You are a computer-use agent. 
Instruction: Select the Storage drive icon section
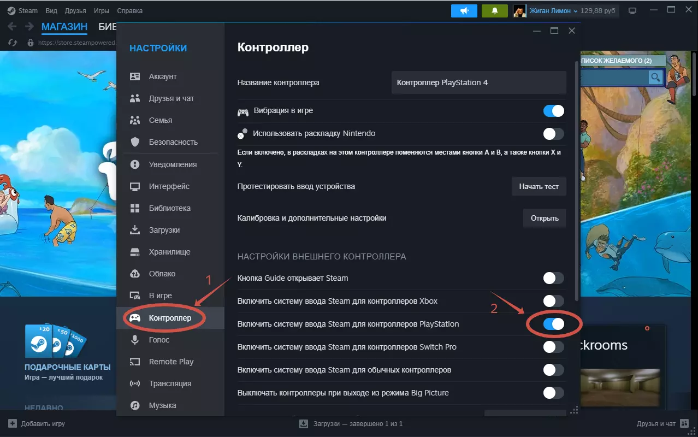(135, 252)
